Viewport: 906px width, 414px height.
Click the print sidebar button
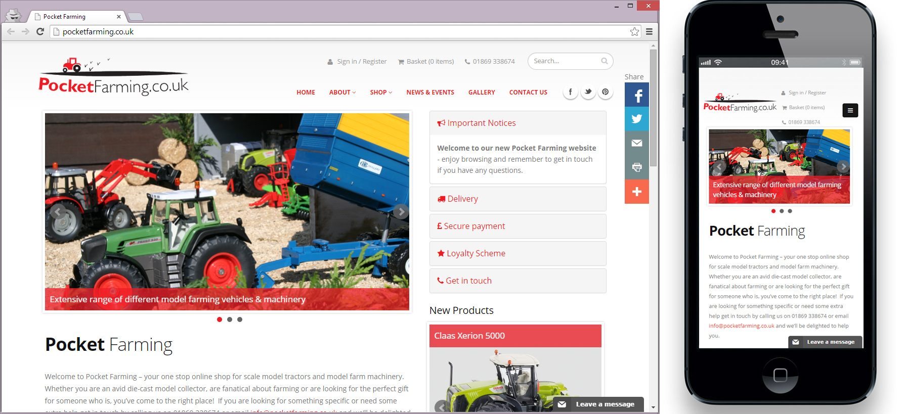[x=637, y=167]
